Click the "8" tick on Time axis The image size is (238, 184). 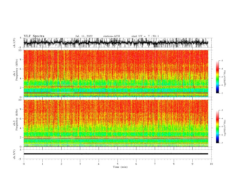tap(174, 164)
